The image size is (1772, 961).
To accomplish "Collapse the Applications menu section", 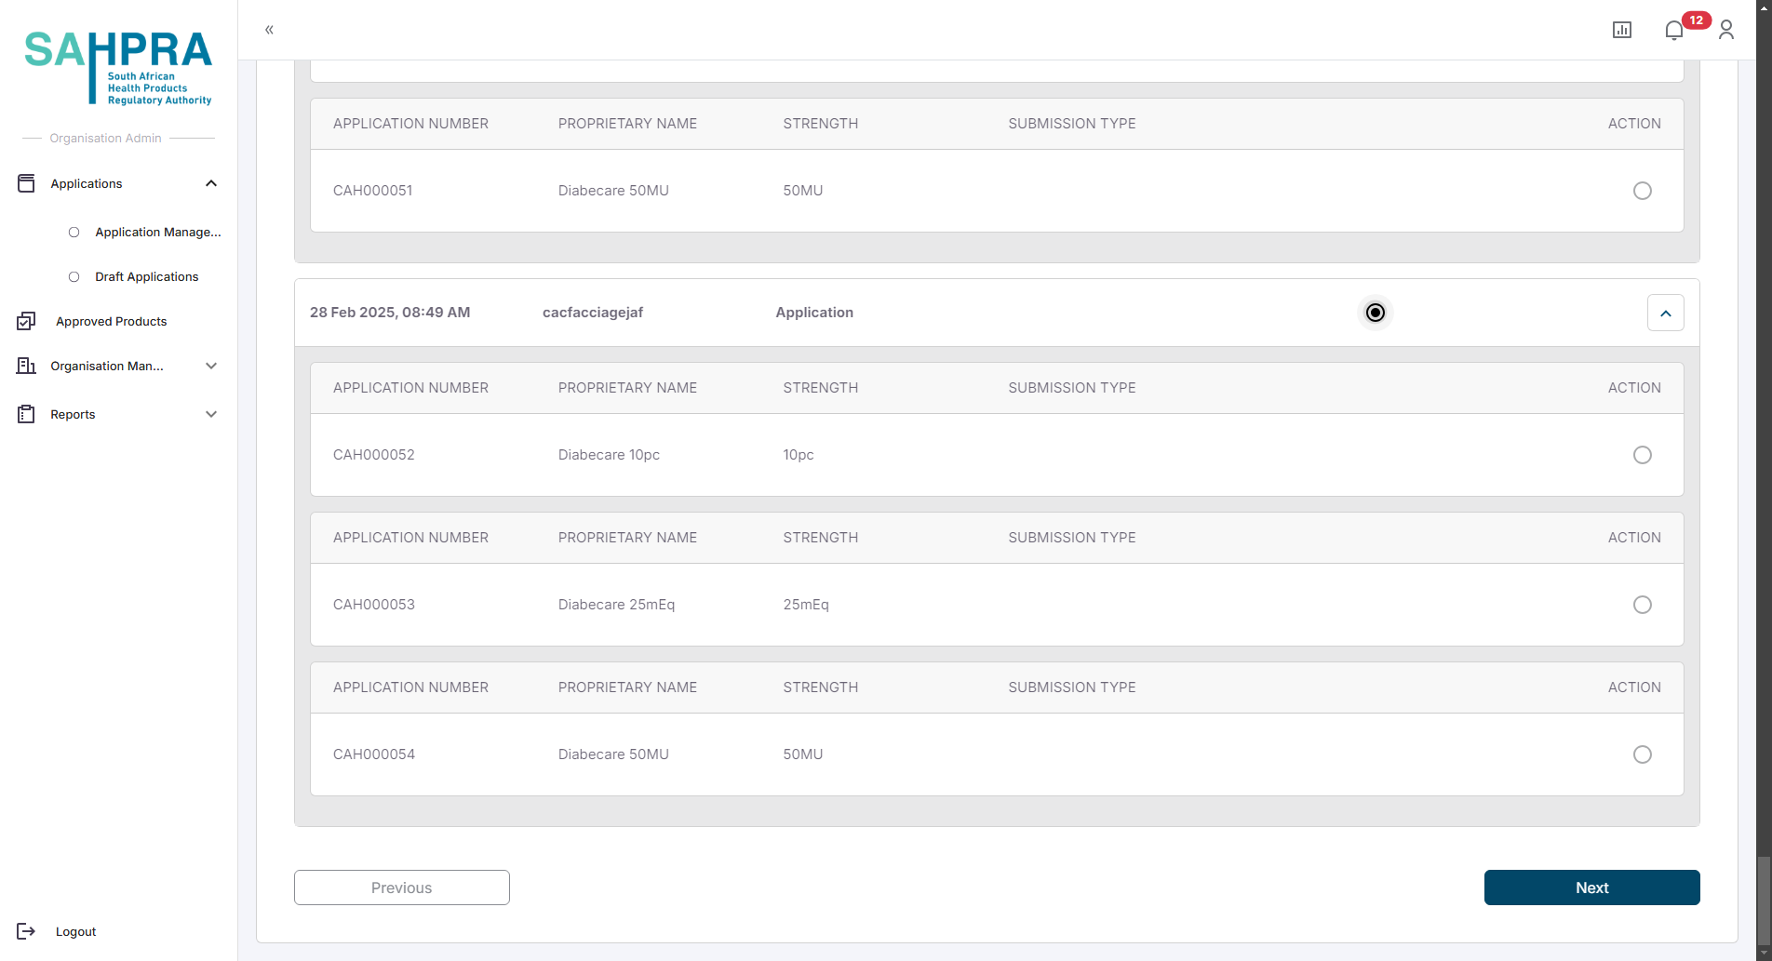I will pos(211,183).
